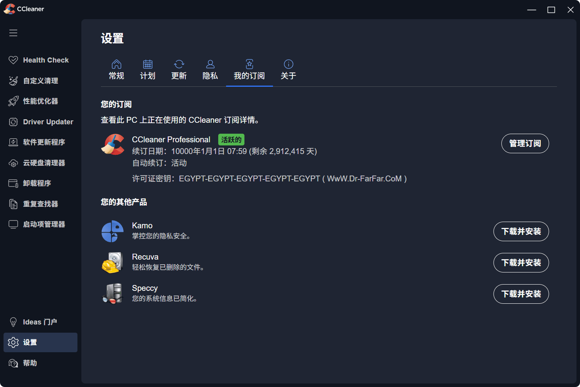Open the 更新 settings tab

pyautogui.click(x=179, y=70)
